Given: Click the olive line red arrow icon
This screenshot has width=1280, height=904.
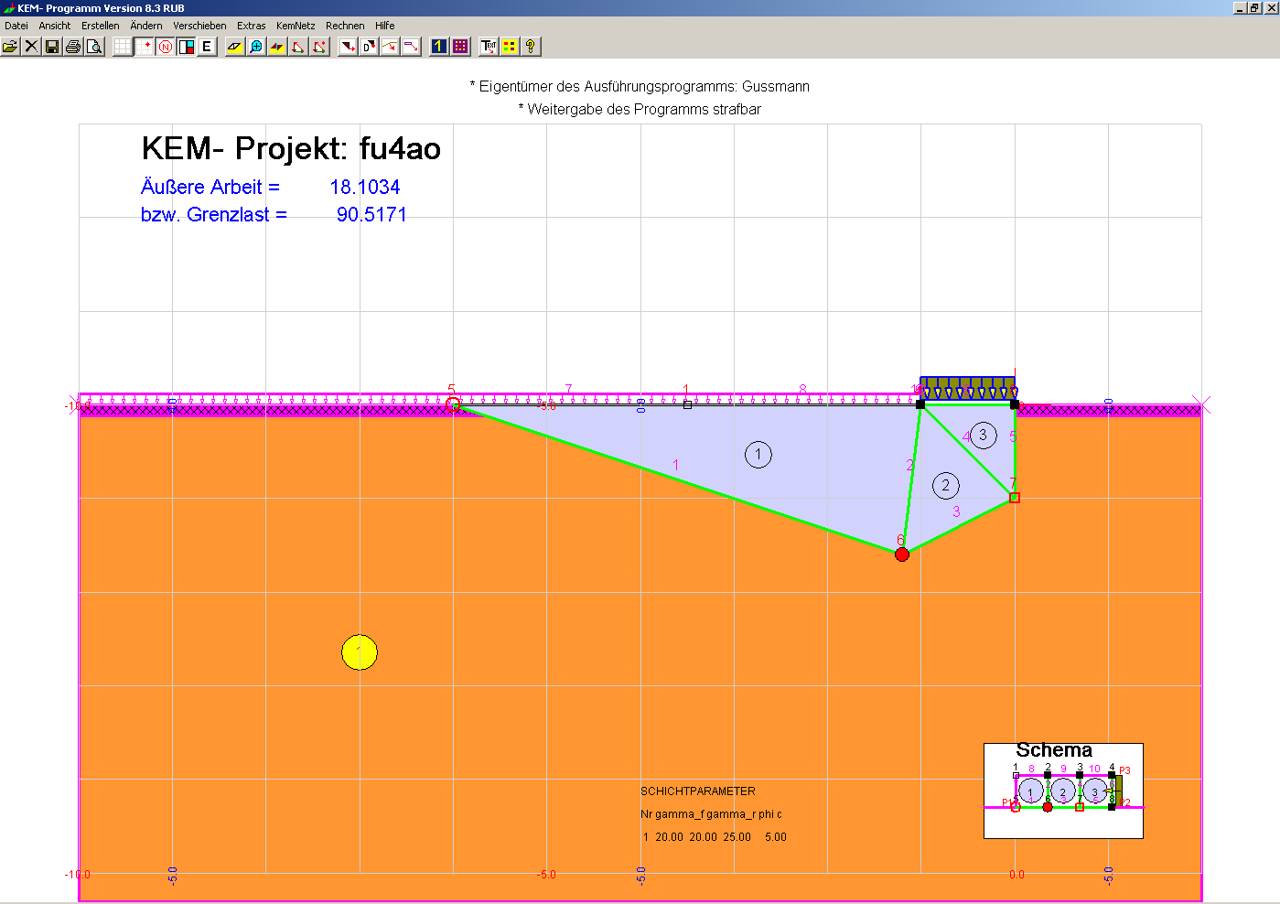Looking at the screenshot, I should pos(390,46).
